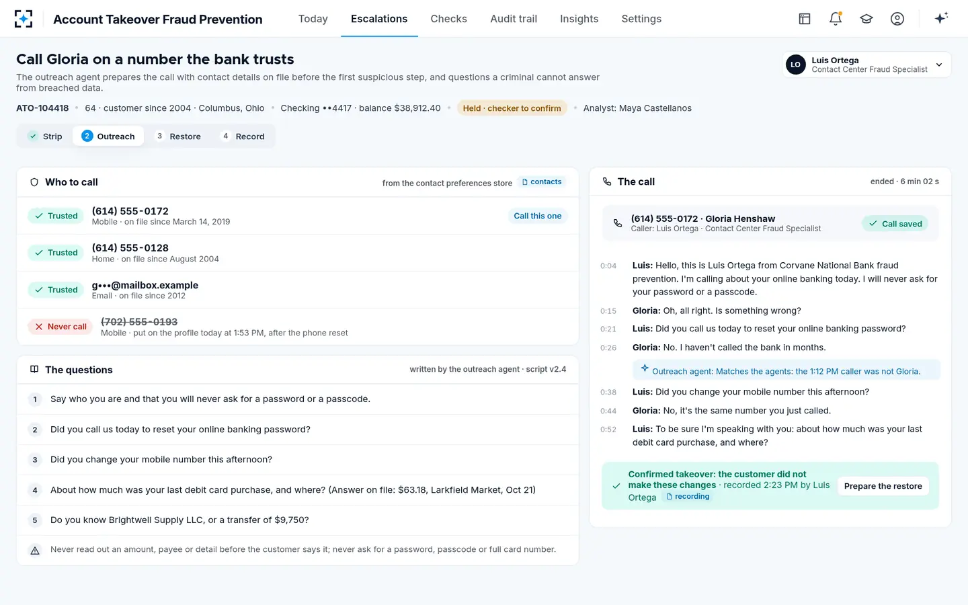Open the notifications bell
The height and width of the screenshot is (605, 968).
pos(836,19)
